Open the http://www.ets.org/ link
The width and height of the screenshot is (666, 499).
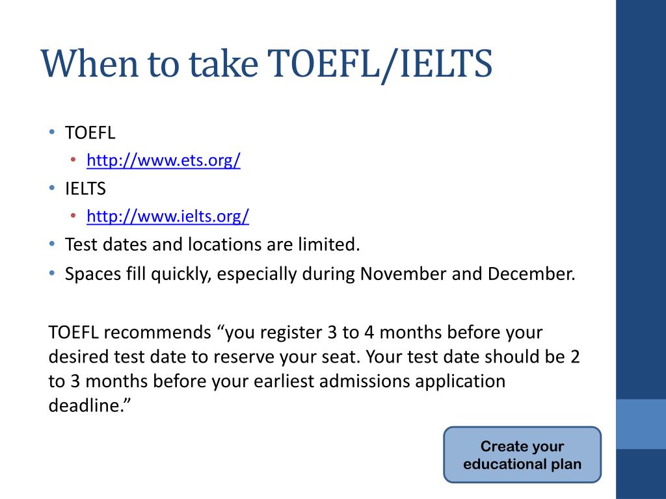(x=163, y=160)
